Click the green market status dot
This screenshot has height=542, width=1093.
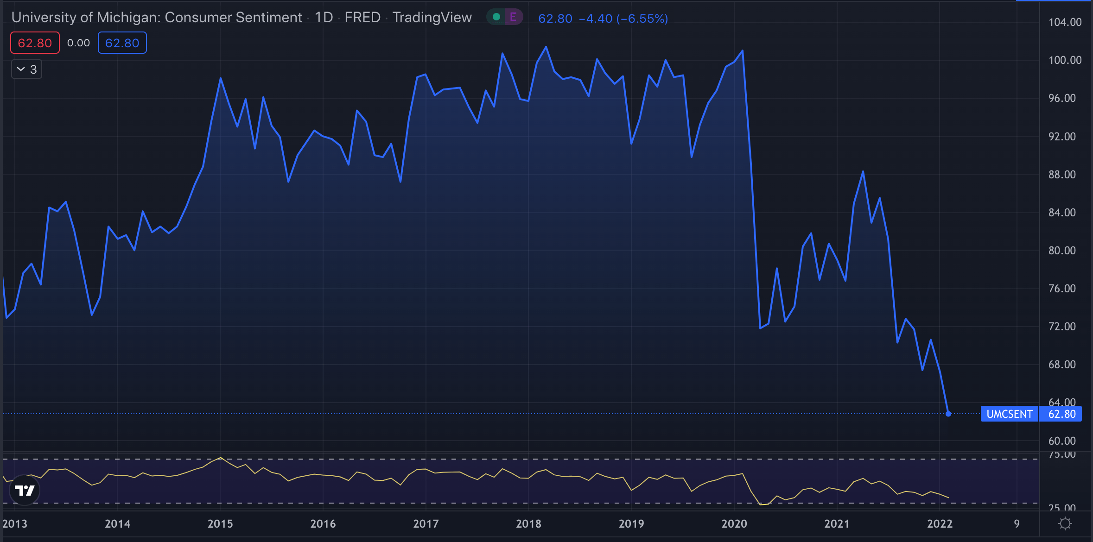point(496,17)
